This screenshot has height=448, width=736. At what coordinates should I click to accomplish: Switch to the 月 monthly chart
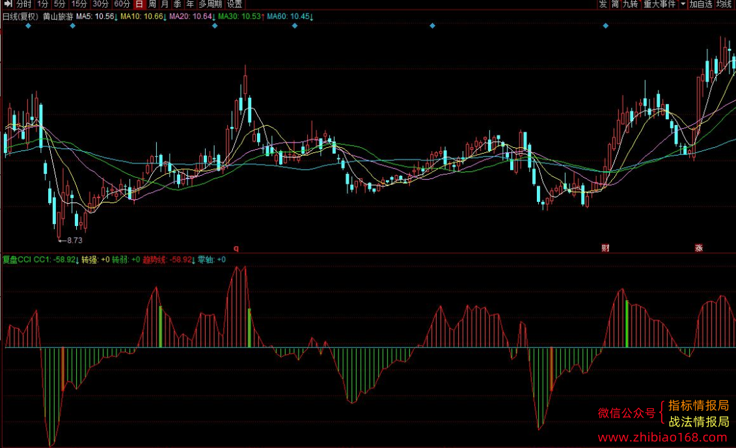[x=165, y=4]
